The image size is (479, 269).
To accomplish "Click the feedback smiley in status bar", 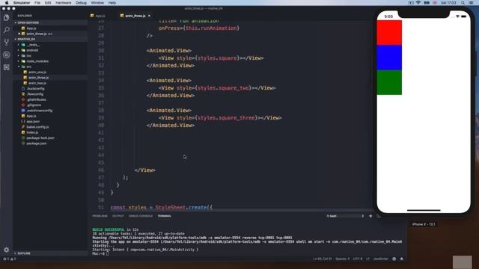I will [394, 259].
